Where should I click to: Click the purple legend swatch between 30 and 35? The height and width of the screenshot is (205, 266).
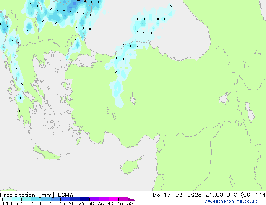pos(94,200)
